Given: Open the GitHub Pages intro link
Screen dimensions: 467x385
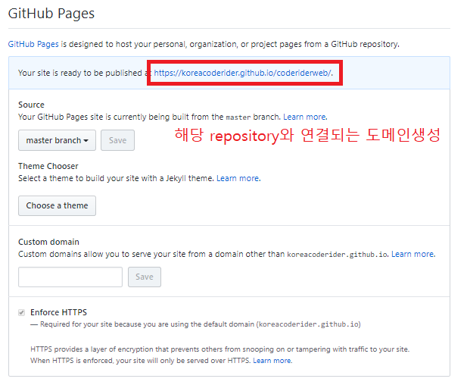Looking at the screenshot, I should tap(33, 44).
